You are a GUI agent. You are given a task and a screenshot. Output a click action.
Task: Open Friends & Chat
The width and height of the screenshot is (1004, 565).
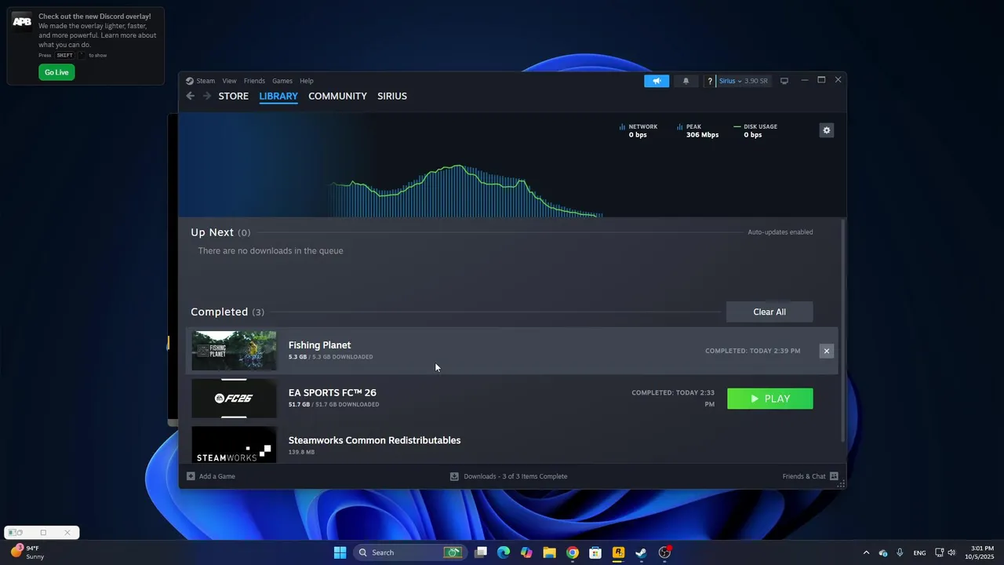[810, 476]
